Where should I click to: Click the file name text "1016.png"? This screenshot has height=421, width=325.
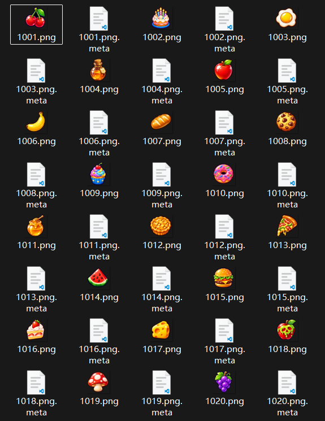pos(36,350)
